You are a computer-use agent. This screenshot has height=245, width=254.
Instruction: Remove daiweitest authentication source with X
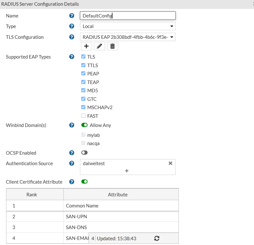170,163
